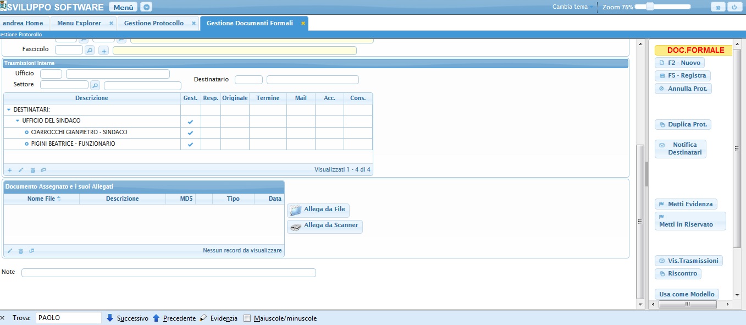
Task: Toggle Gest. checkmark for CIARROCCHI GIANPIETRO - SINDACO
Action: [x=190, y=133]
